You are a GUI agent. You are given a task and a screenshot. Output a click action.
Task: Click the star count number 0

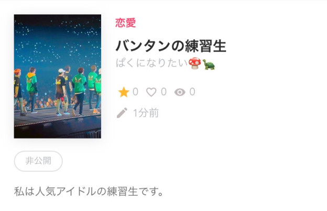(x=135, y=92)
